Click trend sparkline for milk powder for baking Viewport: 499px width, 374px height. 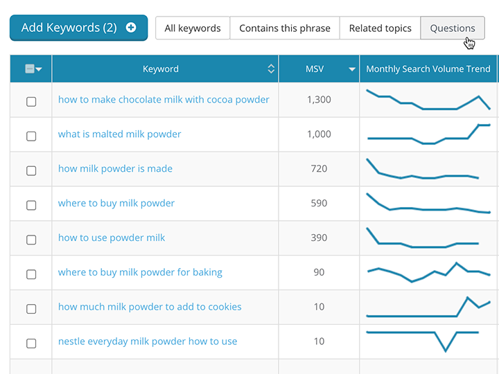click(428, 272)
